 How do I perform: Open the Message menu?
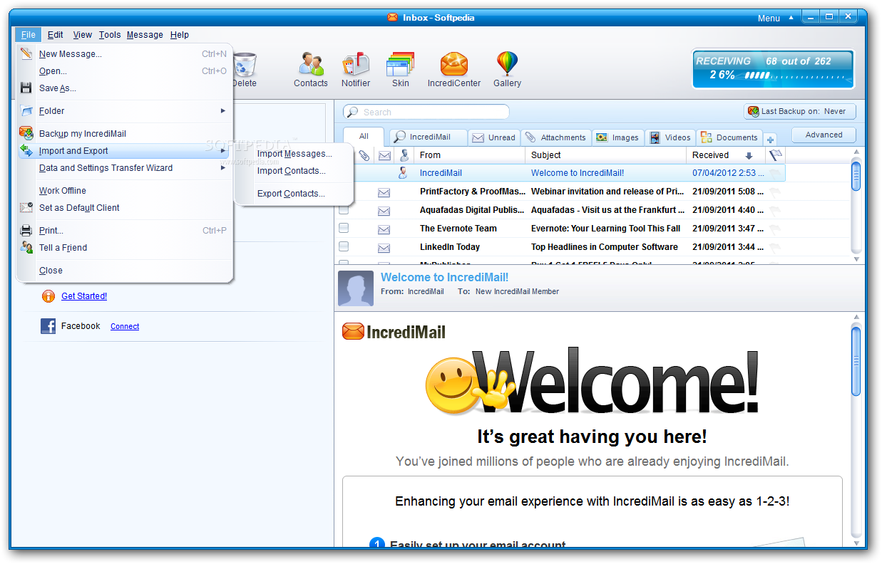click(145, 34)
